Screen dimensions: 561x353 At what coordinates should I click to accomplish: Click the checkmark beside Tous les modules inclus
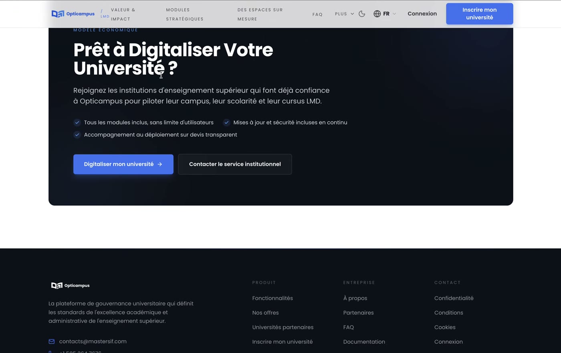pyautogui.click(x=77, y=122)
